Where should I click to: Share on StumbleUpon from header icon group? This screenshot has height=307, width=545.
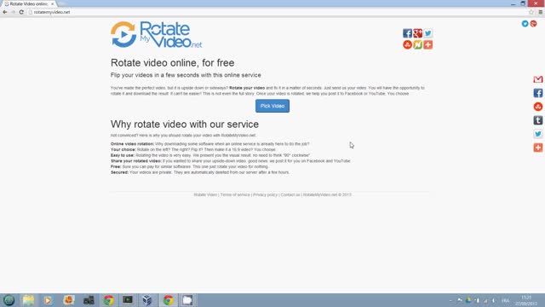click(x=407, y=44)
